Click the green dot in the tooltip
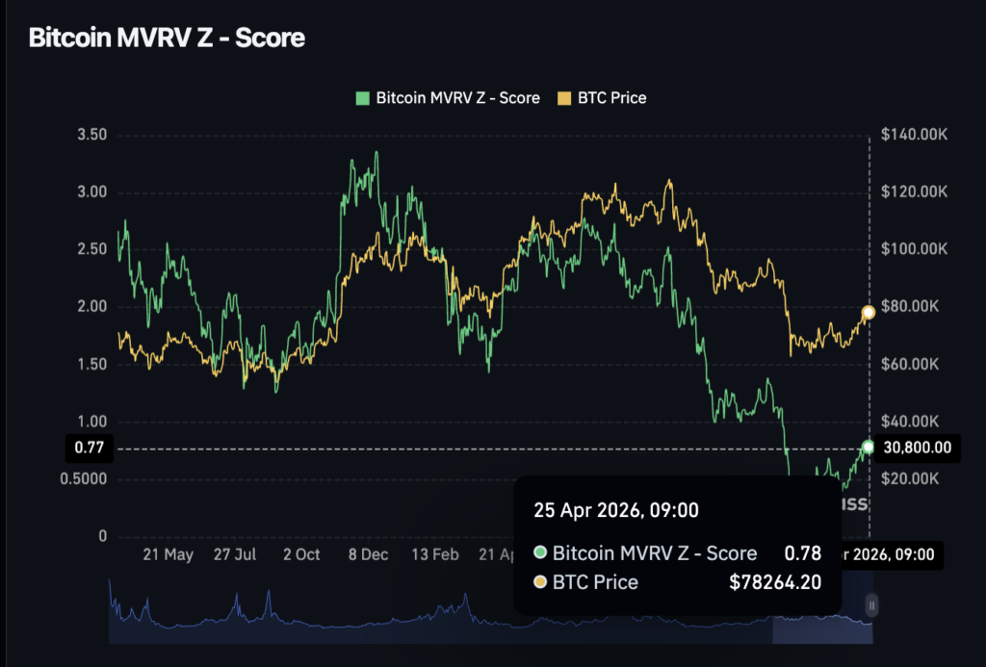The height and width of the screenshot is (667, 986). (539, 553)
